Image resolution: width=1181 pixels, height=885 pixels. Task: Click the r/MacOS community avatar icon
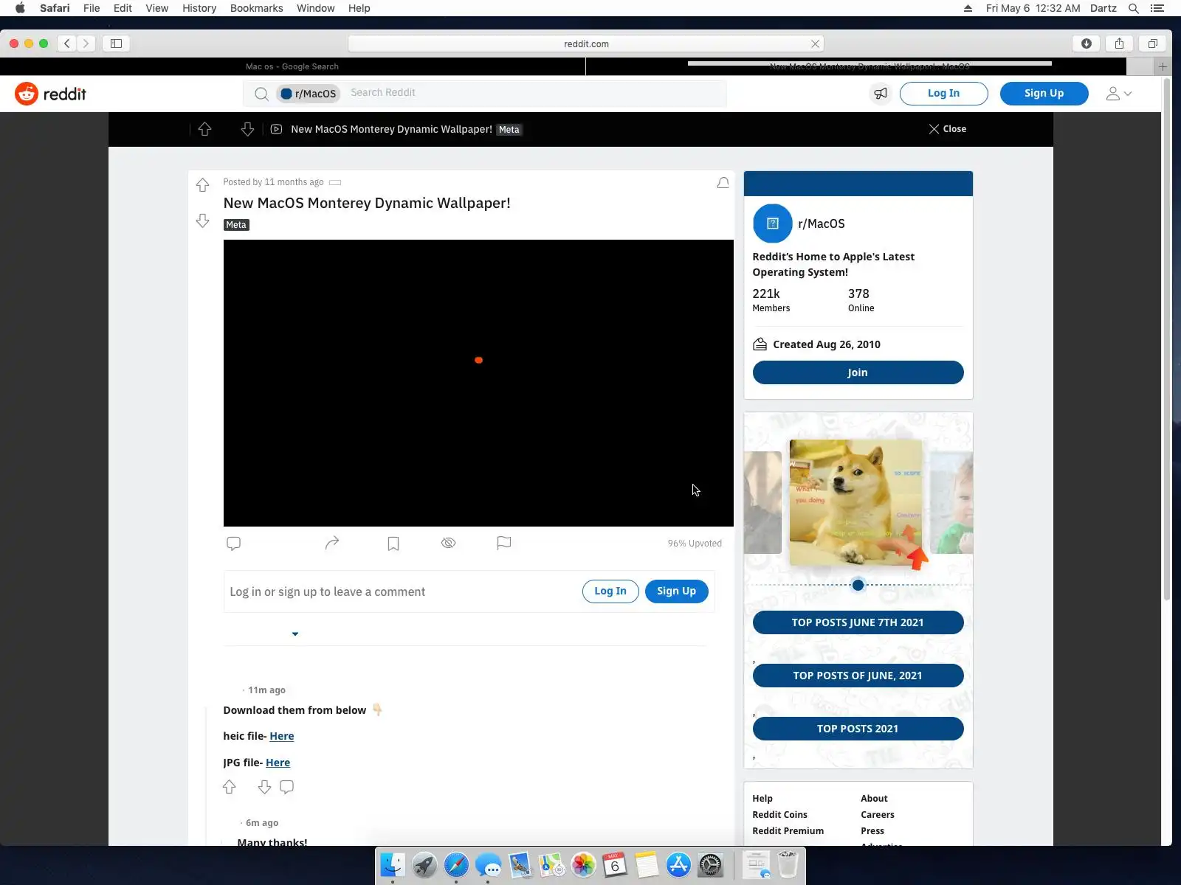772,223
